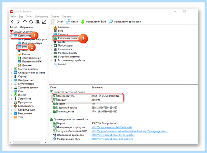Expand Процессоры in DMI list
This screenshot has width=207, height=153.
coord(51,46)
